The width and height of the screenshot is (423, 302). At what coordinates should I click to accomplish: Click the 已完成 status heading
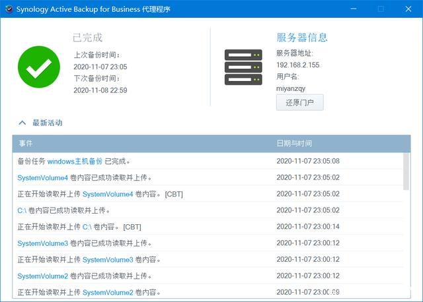click(88, 38)
